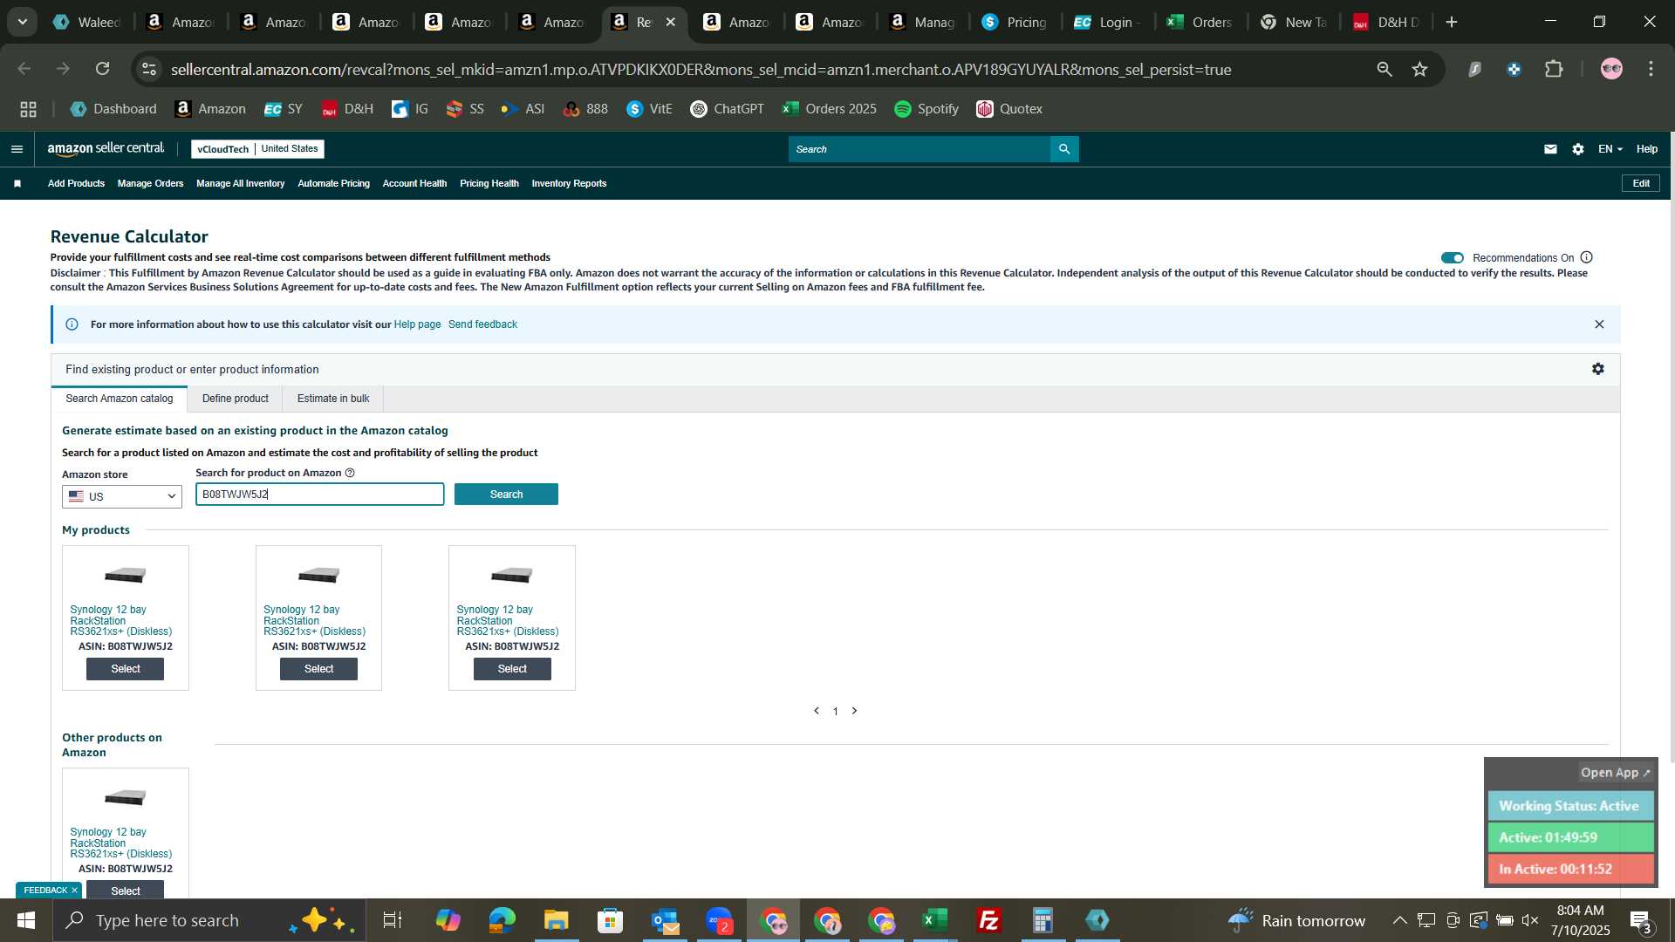Open the D&H bookmark
This screenshot has height=942, width=1675.
(x=347, y=109)
